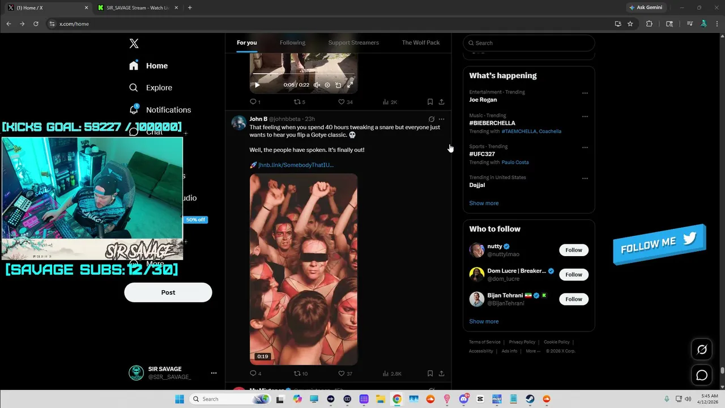Screen dimensions: 725x408
Task: Click John B's display name
Action: coord(258,119)
